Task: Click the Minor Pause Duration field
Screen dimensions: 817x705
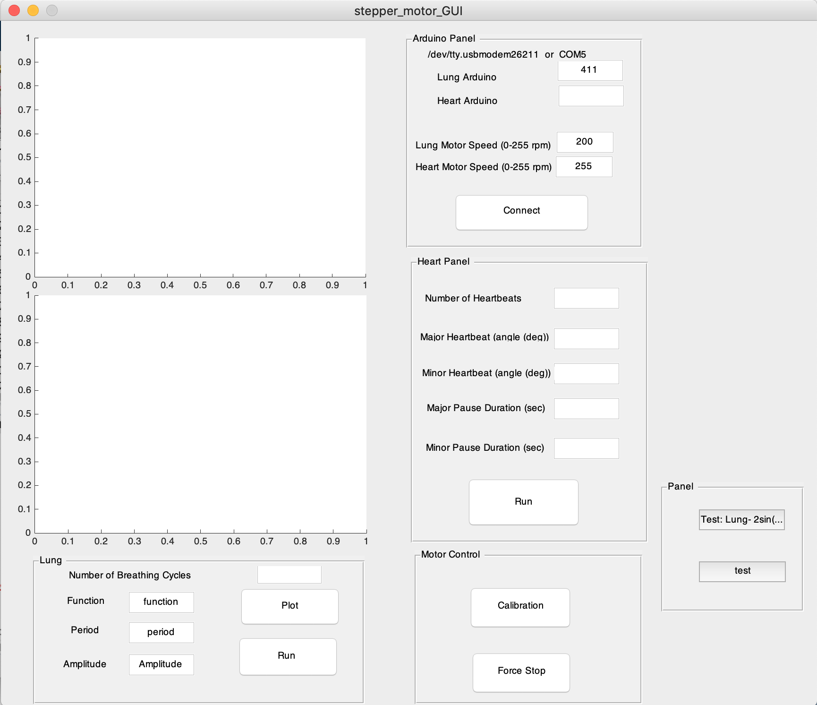Action: click(x=586, y=448)
